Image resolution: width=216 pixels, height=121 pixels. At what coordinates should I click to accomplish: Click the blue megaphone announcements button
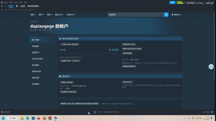pyautogui.click(x=172, y=2)
